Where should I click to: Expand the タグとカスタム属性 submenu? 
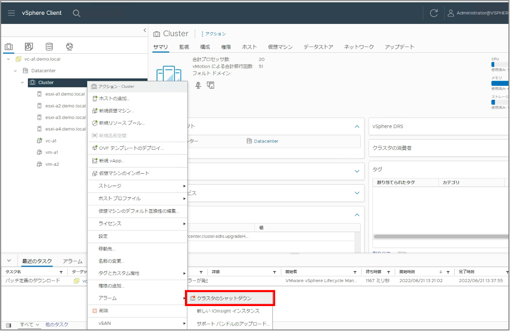coord(137,273)
